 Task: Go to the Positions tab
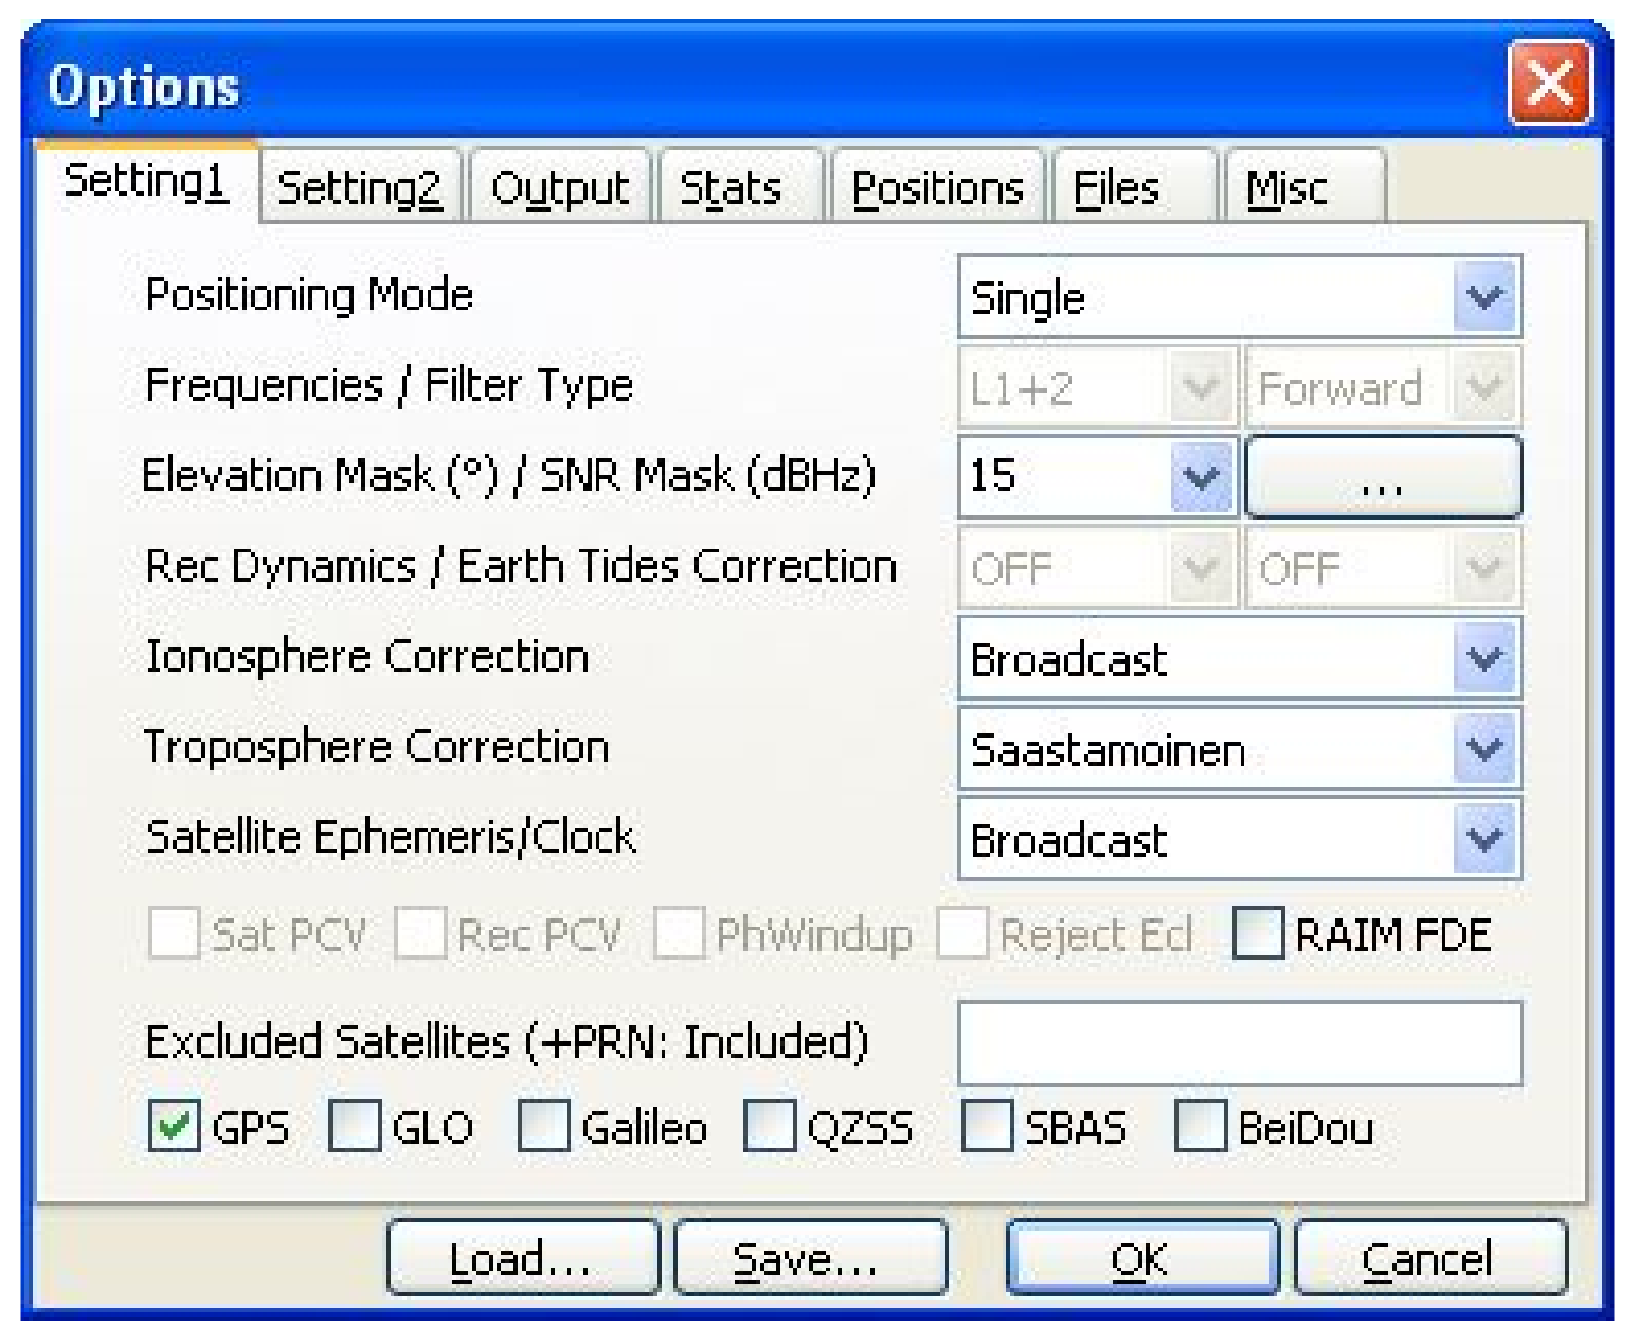[937, 188]
